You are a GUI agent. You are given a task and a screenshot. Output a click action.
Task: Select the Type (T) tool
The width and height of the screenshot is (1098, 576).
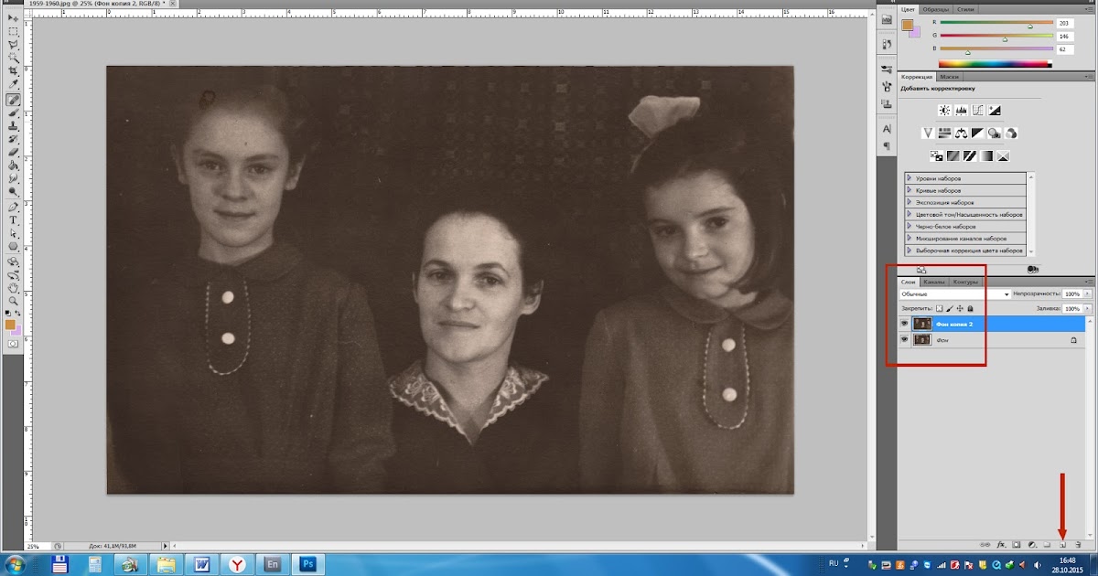14,220
